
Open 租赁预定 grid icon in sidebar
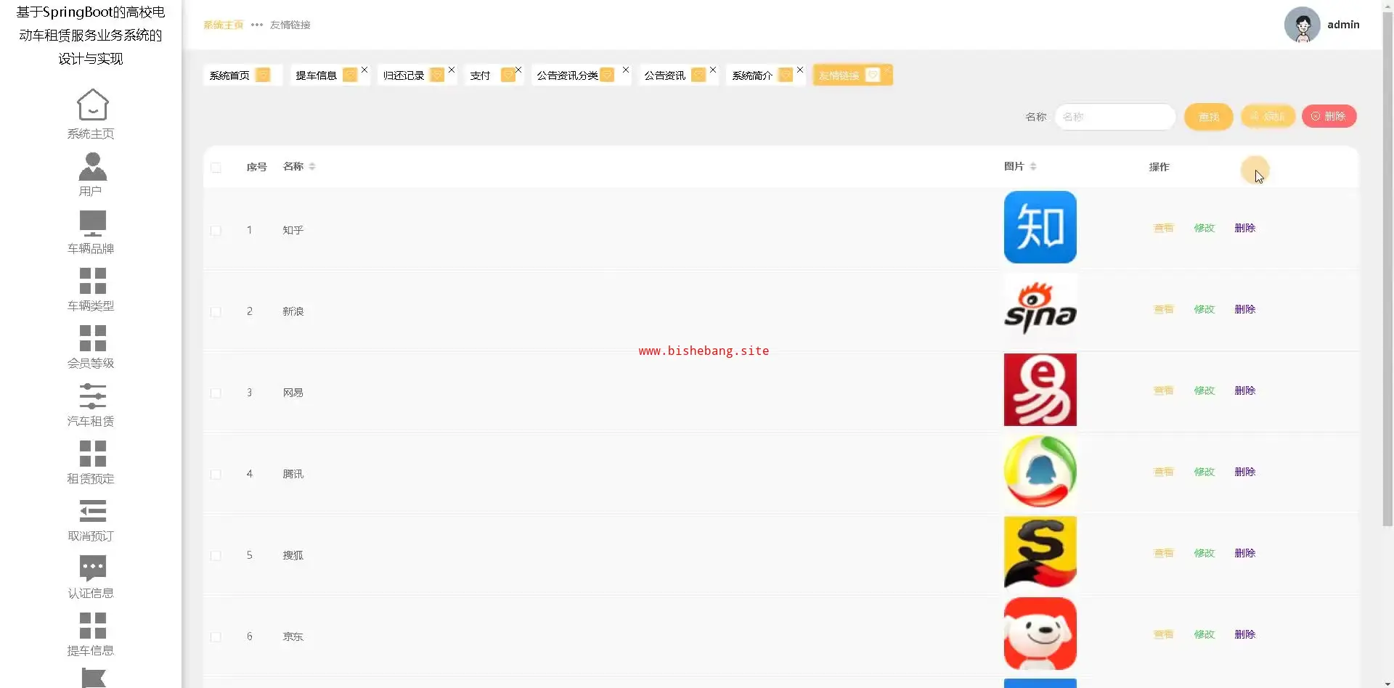pyautogui.click(x=92, y=454)
